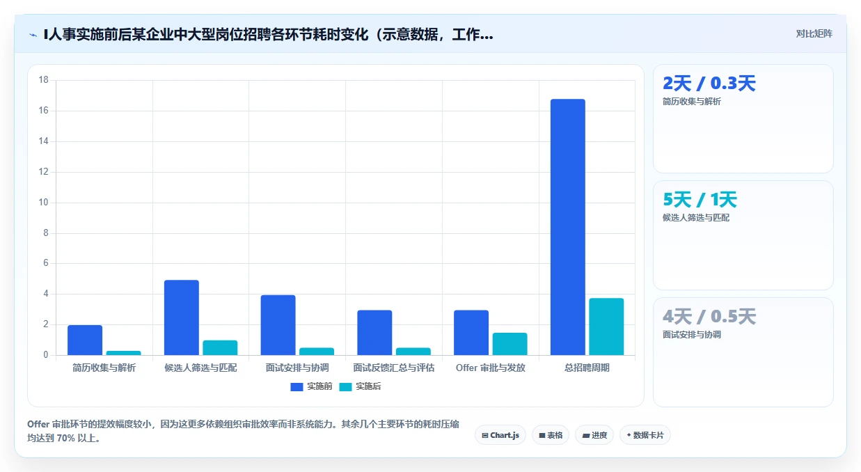Open the 4天 / 0.5天 data card
The height and width of the screenshot is (472, 861).
[x=743, y=352]
